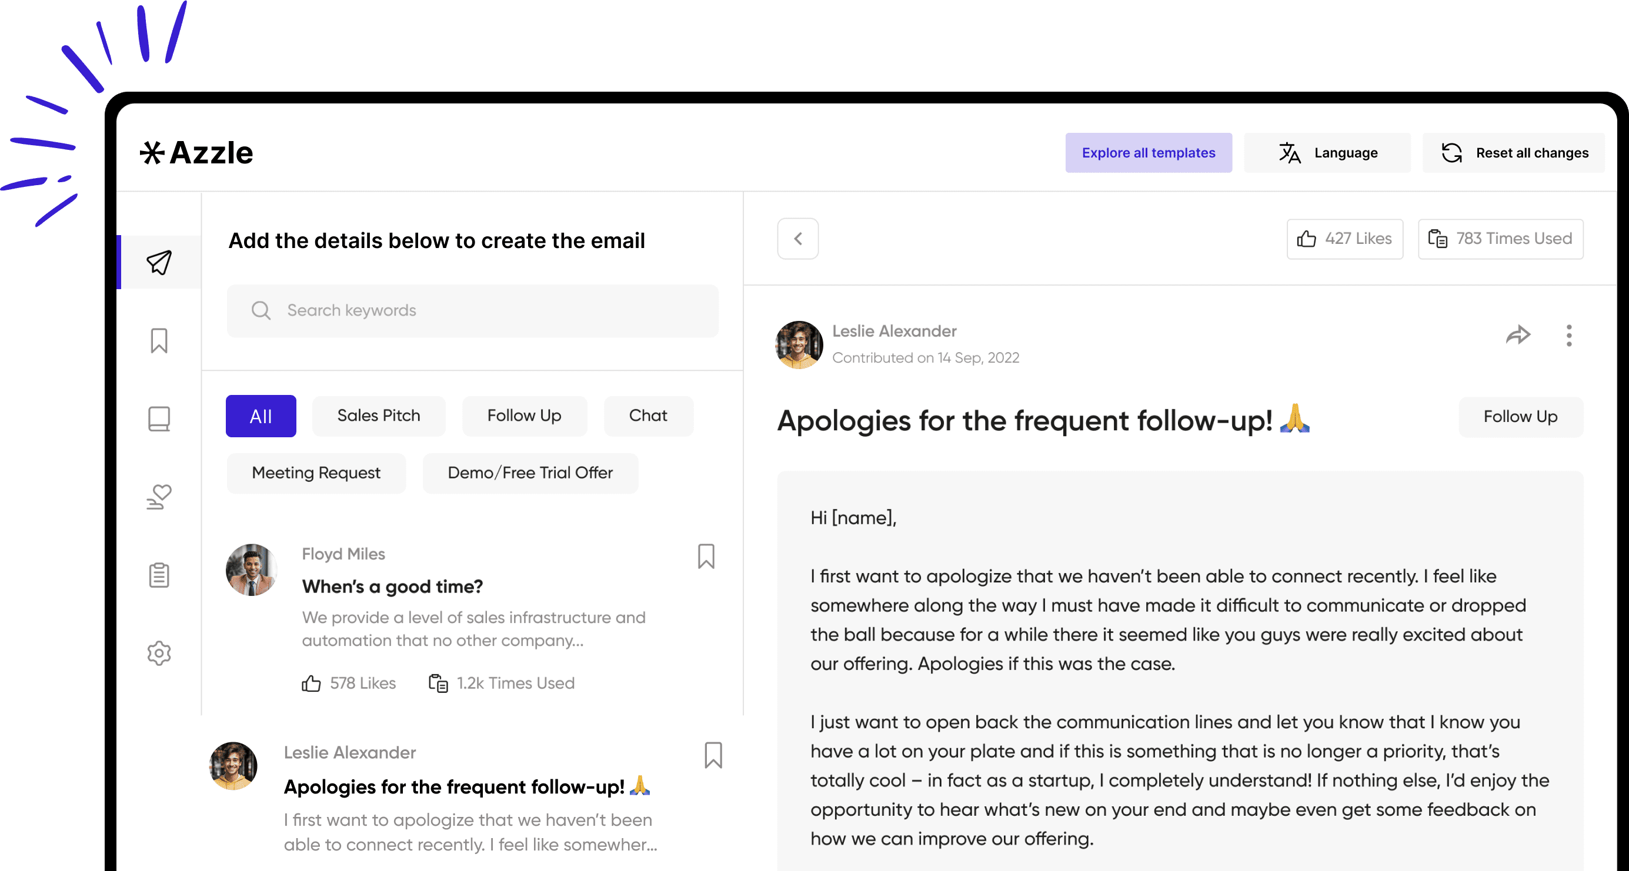Select the Meeting Request filter tab
The height and width of the screenshot is (871, 1629).
coord(316,473)
